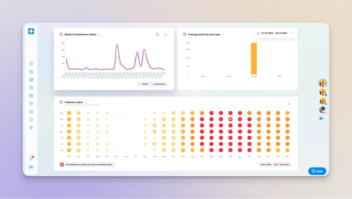This screenshot has width=352, height=199.
Task: Open the chat bubble icon in sidebar
Action: tap(31, 119)
